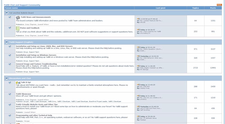The height and width of the screenshot is (124, 225).
Task: Click the checkmark status icon for YaBB News and Announcements
Action: click(x=10, y=17)
